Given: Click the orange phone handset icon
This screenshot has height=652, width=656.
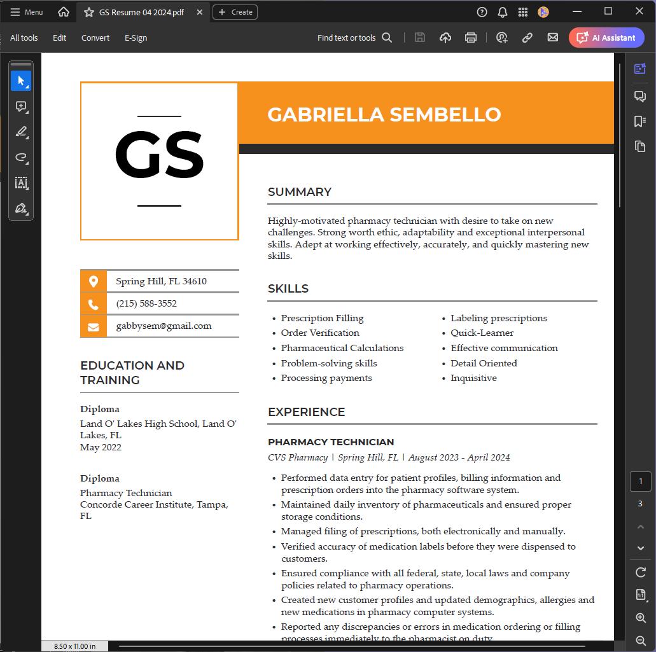Looking at the screenshot, I should [x=94, y=304].
